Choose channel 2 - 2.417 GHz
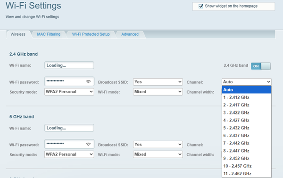Screen dimensions: 283x178 point(246,105)
